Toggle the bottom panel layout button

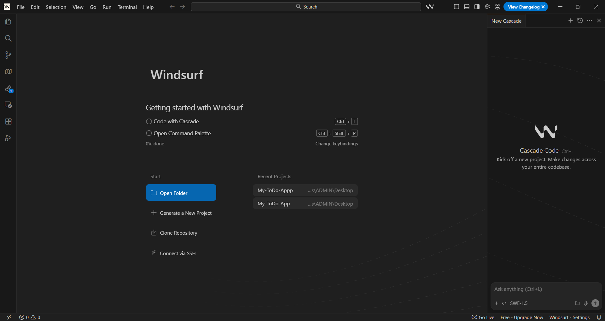point(467,7)
